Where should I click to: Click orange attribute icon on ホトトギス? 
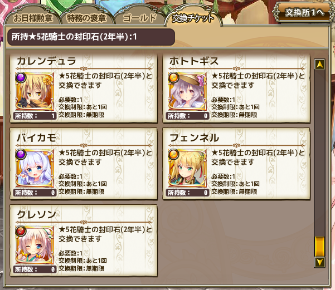pyautogui.click(x=173, y=77)
